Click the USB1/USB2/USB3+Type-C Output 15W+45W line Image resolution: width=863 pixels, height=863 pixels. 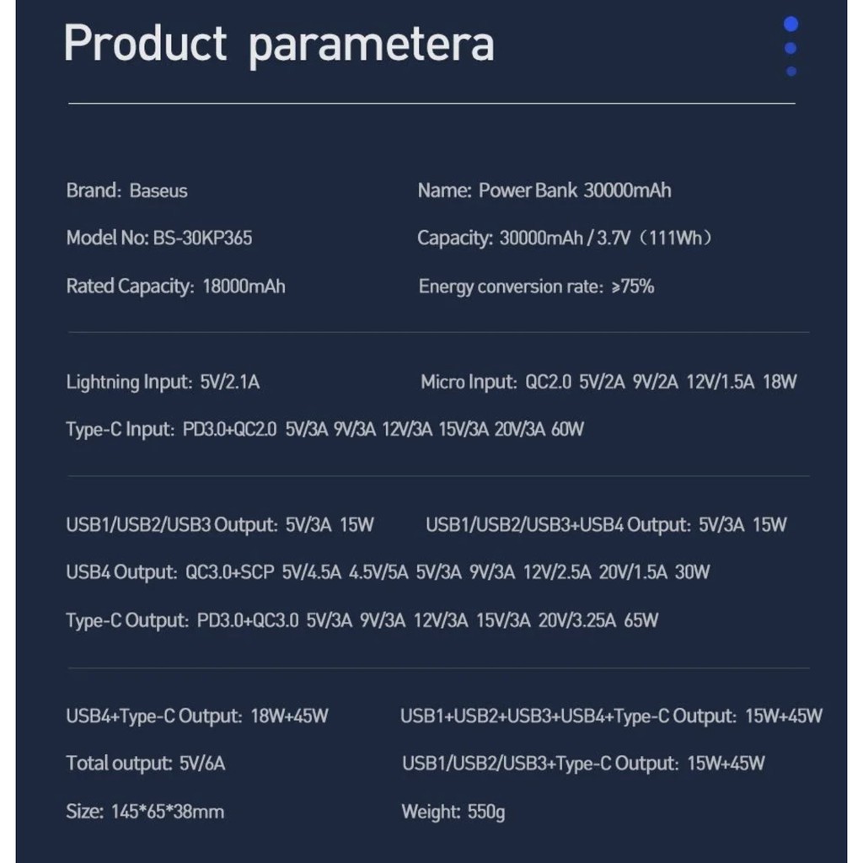[583, 764]
